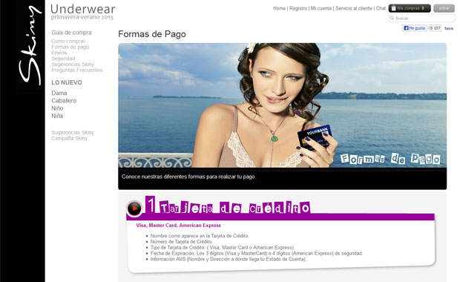Open Preguntas Frecuentes in sidebar
Screen dimensions: 460x282
(77, 70)
